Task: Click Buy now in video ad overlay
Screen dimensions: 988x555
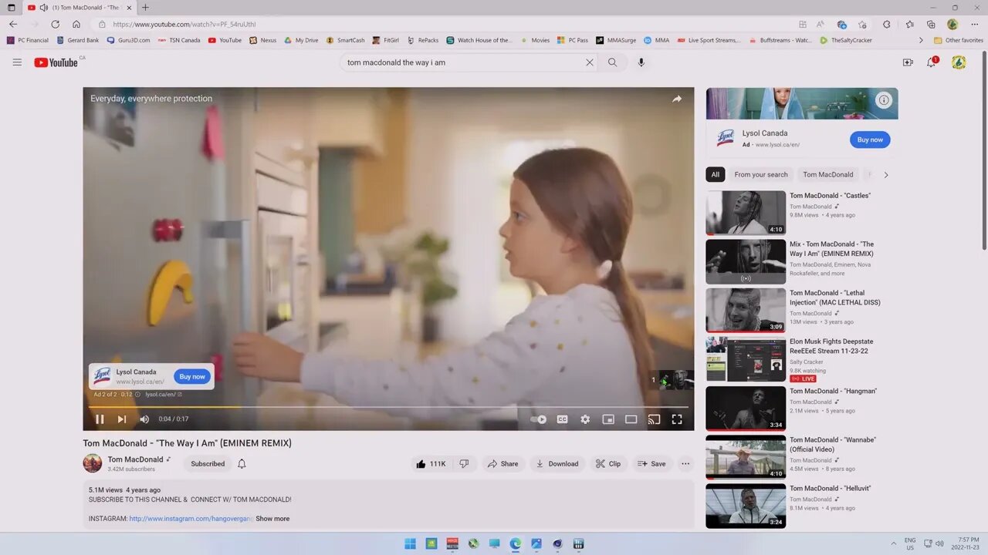Action: point(192,376)
